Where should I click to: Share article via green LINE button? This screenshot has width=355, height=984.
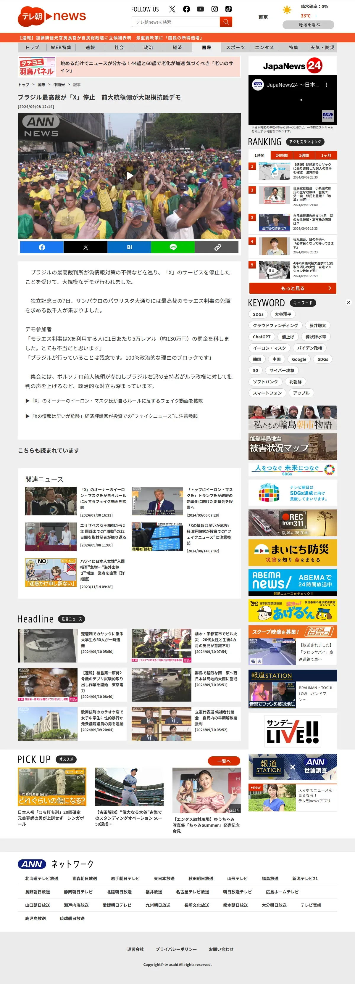point(173,247)
